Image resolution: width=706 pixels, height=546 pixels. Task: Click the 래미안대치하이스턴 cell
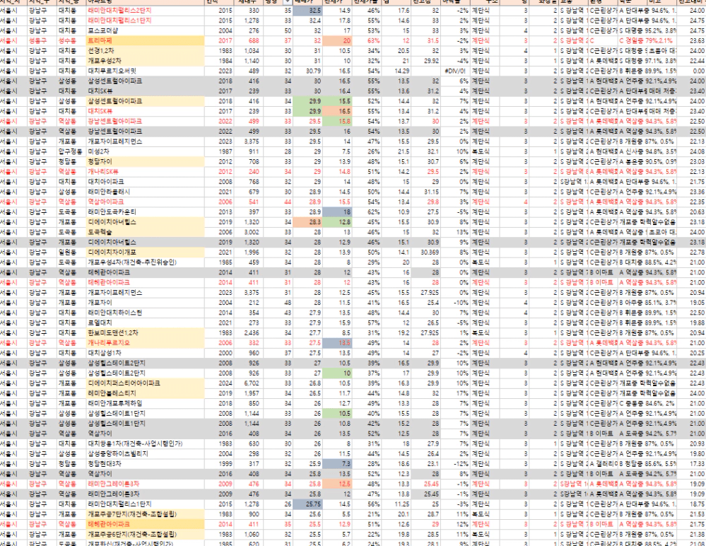pos(146,313)
